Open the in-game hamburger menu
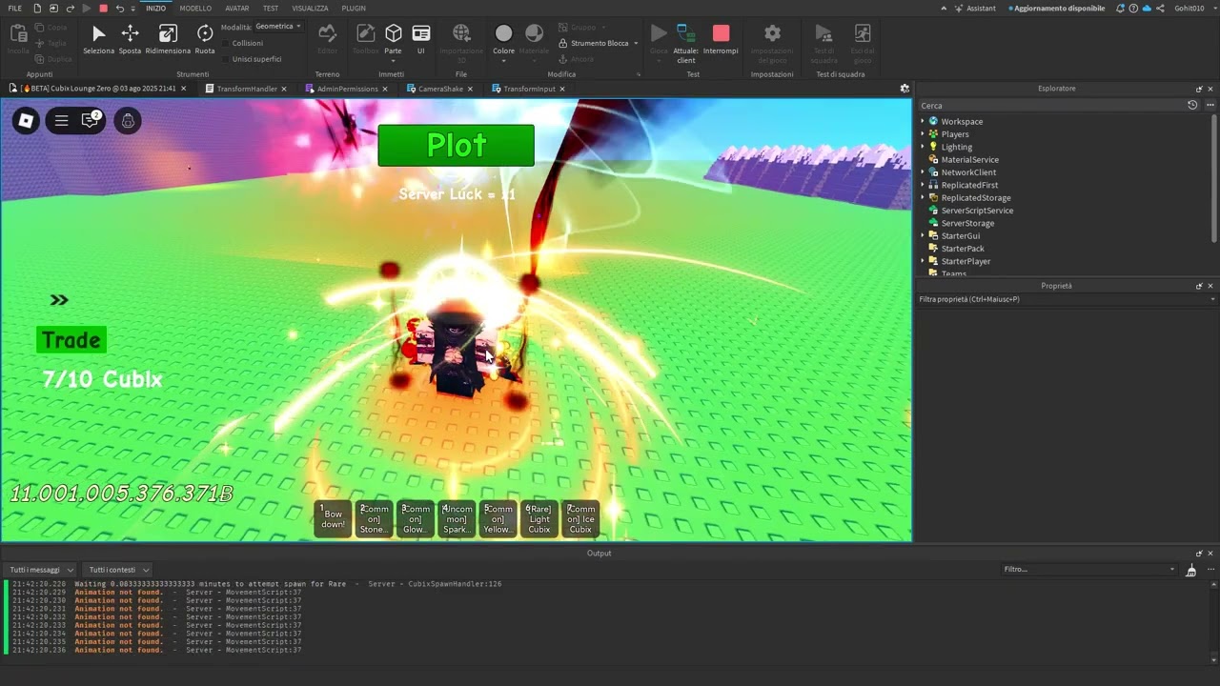Viewport: 1220px width, 686px height. coord(61,120)
